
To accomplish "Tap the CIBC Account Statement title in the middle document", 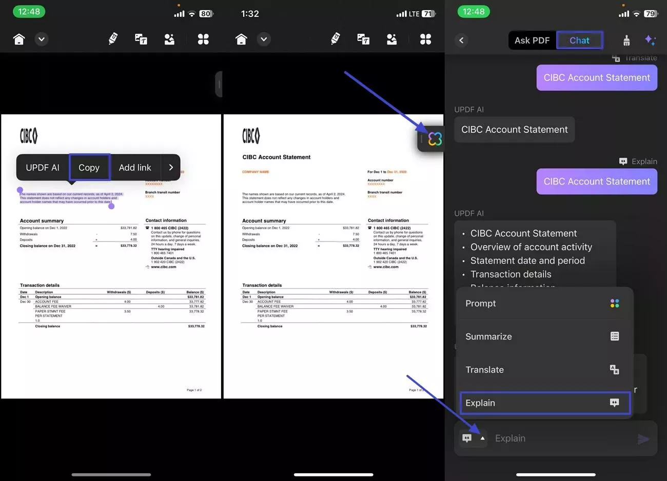I will [x=277, y=157].
